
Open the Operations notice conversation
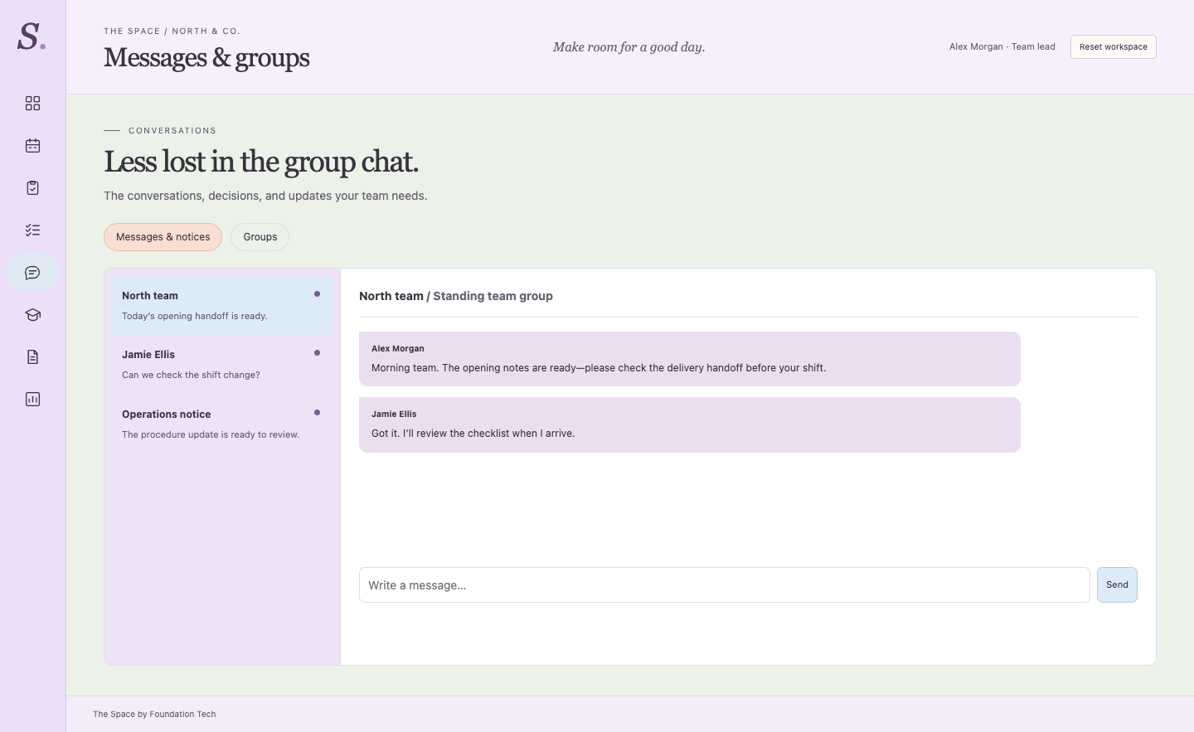coord(222,424)
